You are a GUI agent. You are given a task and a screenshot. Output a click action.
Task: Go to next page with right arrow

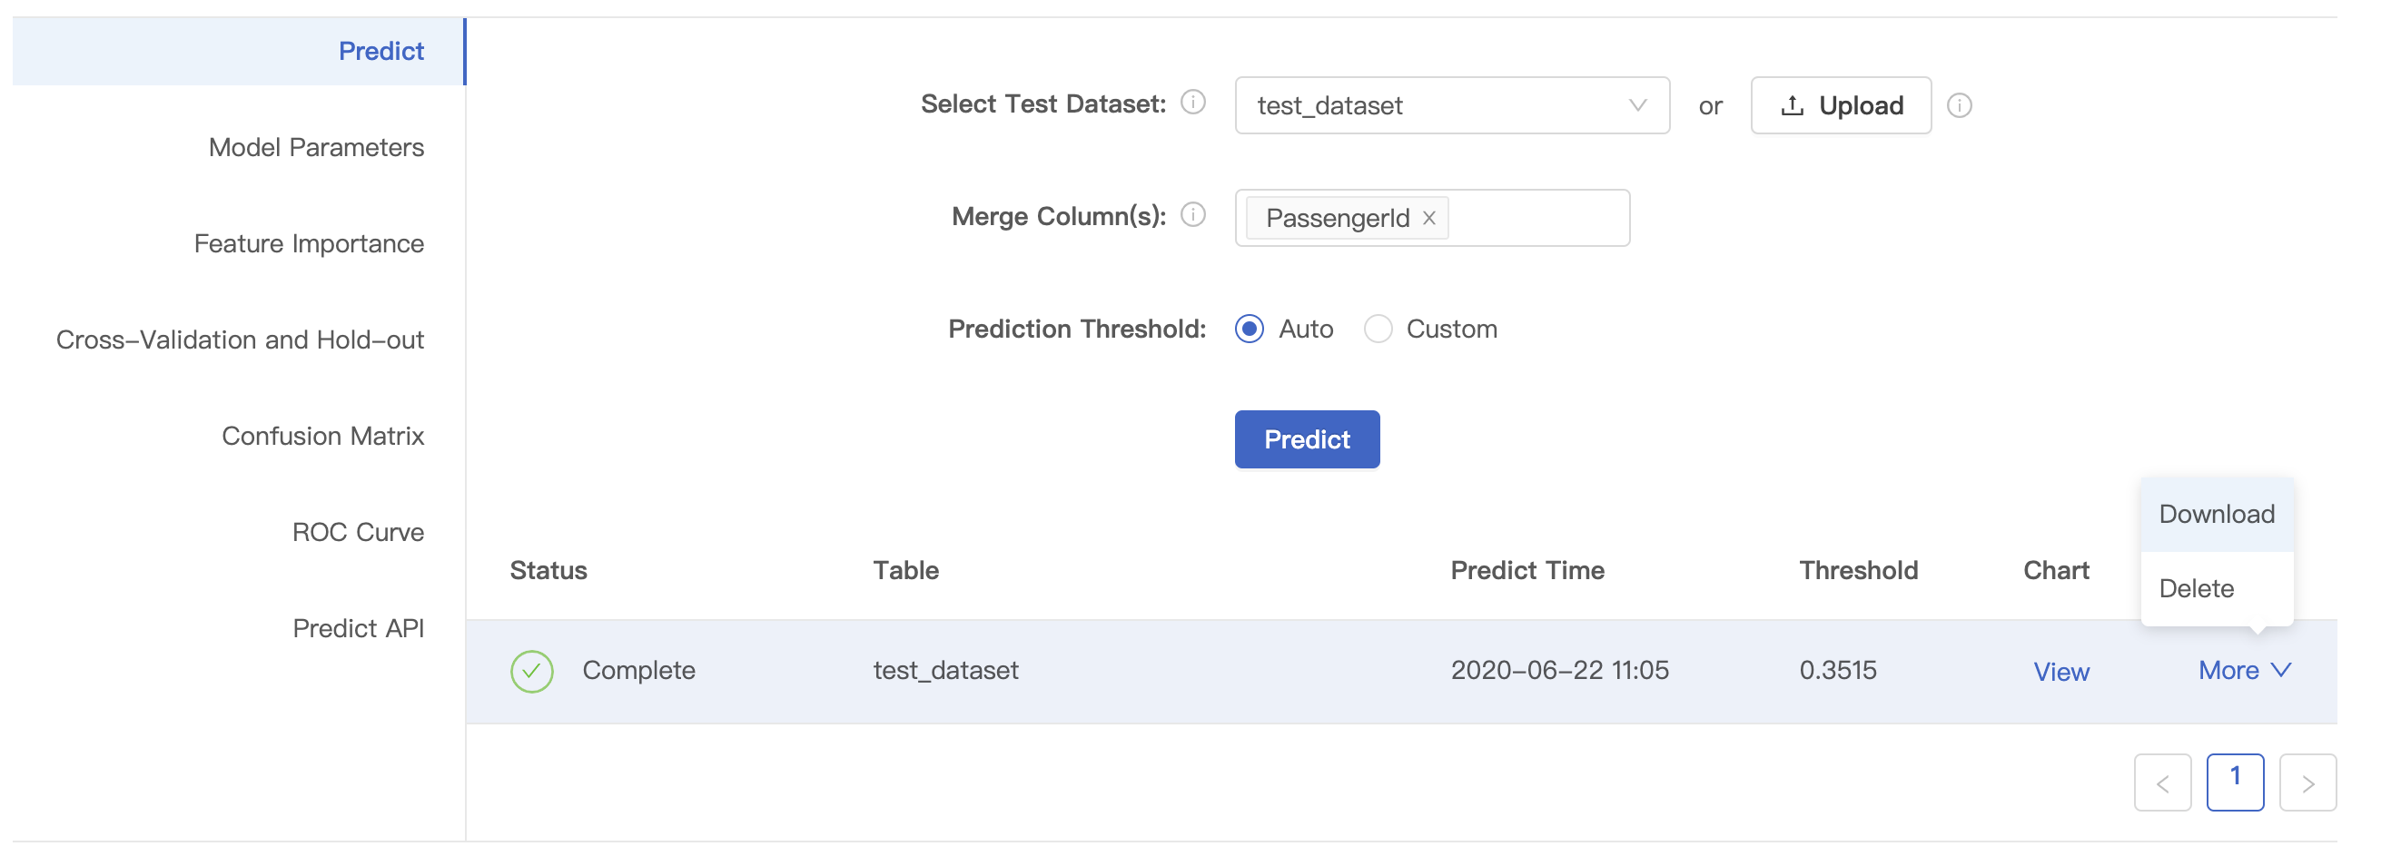[x=2307, y=783]
